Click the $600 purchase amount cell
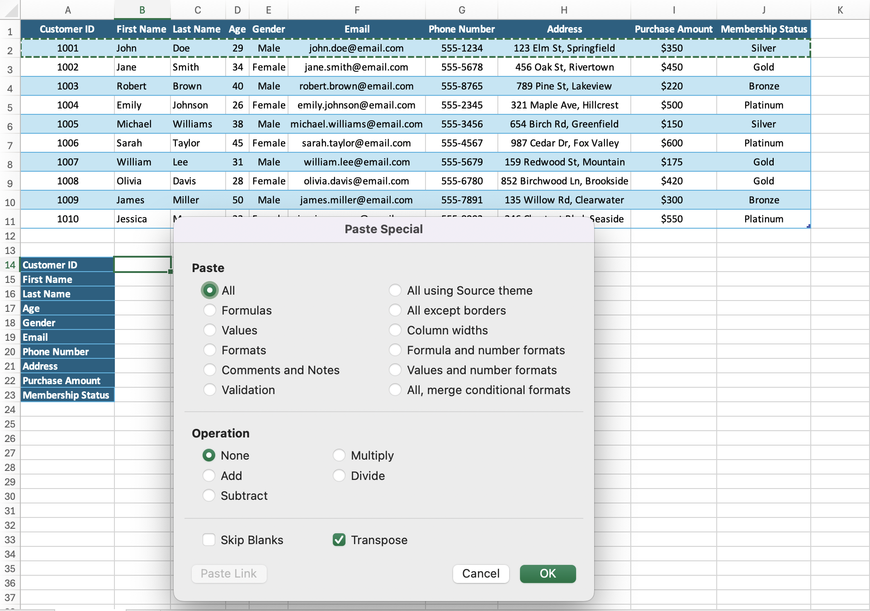870x611 pixels. (673, 143)
